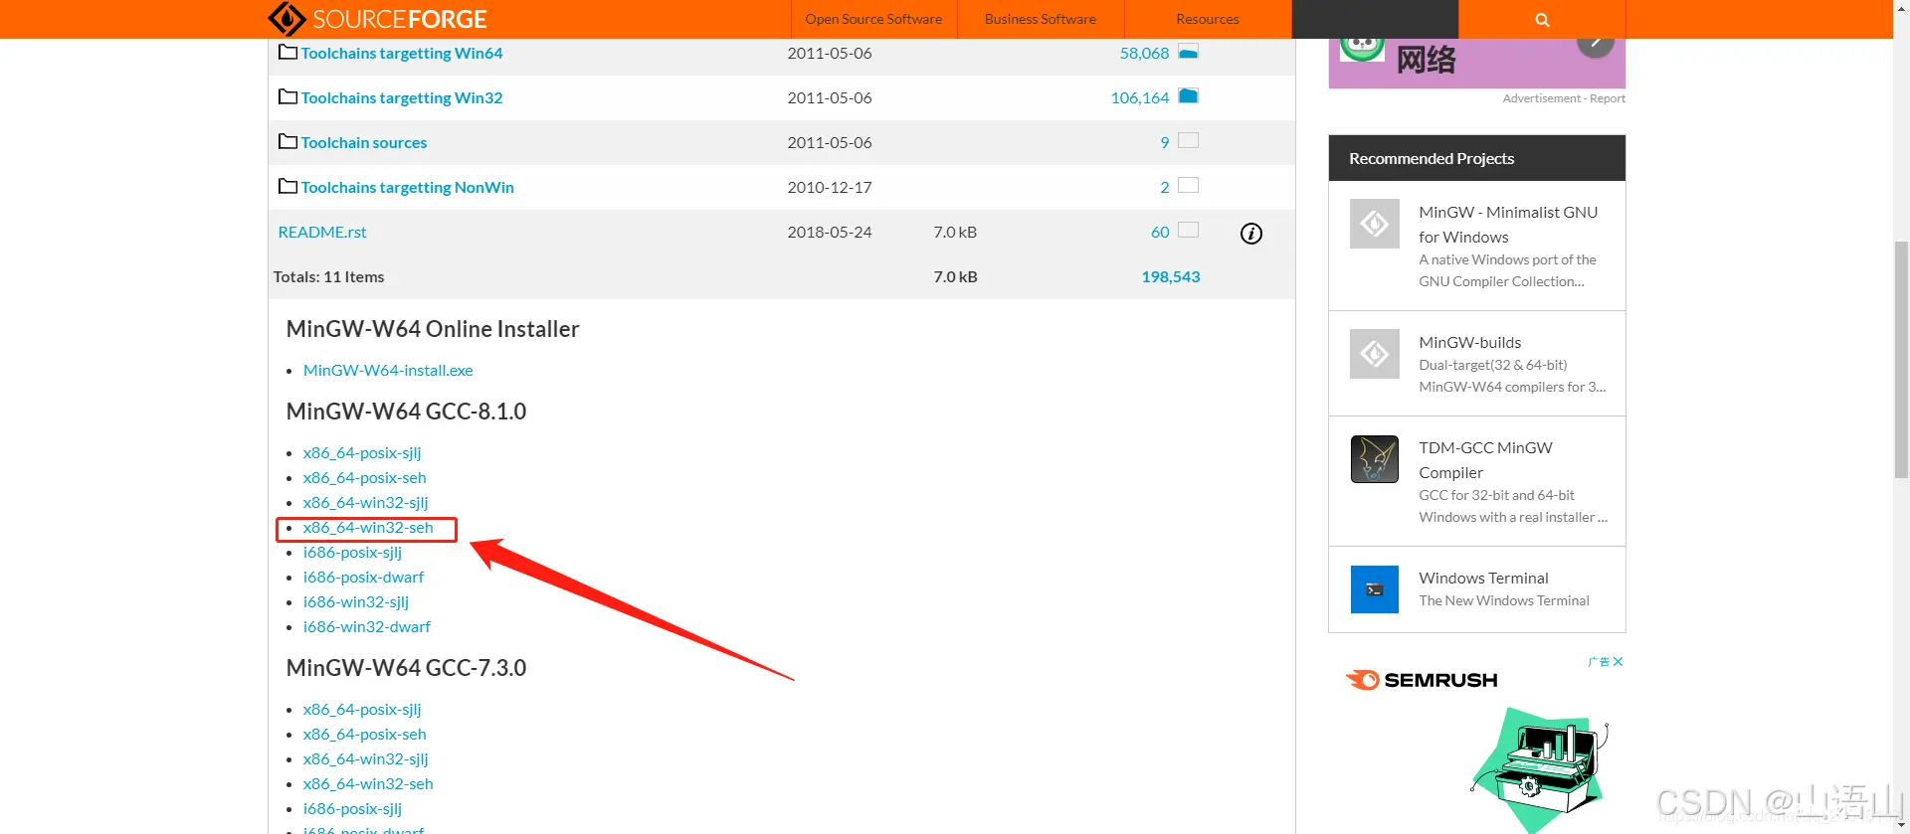Viewport: 1910px width, 834px height.
Task: Click the 106,164 downloads count
Action: click(1140, 97)
